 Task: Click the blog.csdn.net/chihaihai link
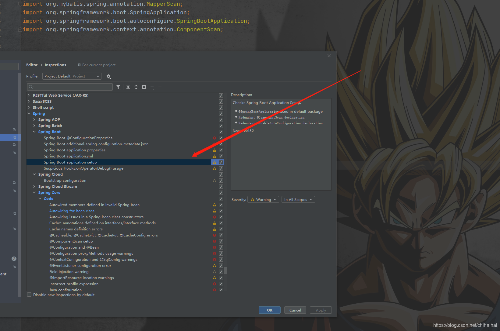465,325
